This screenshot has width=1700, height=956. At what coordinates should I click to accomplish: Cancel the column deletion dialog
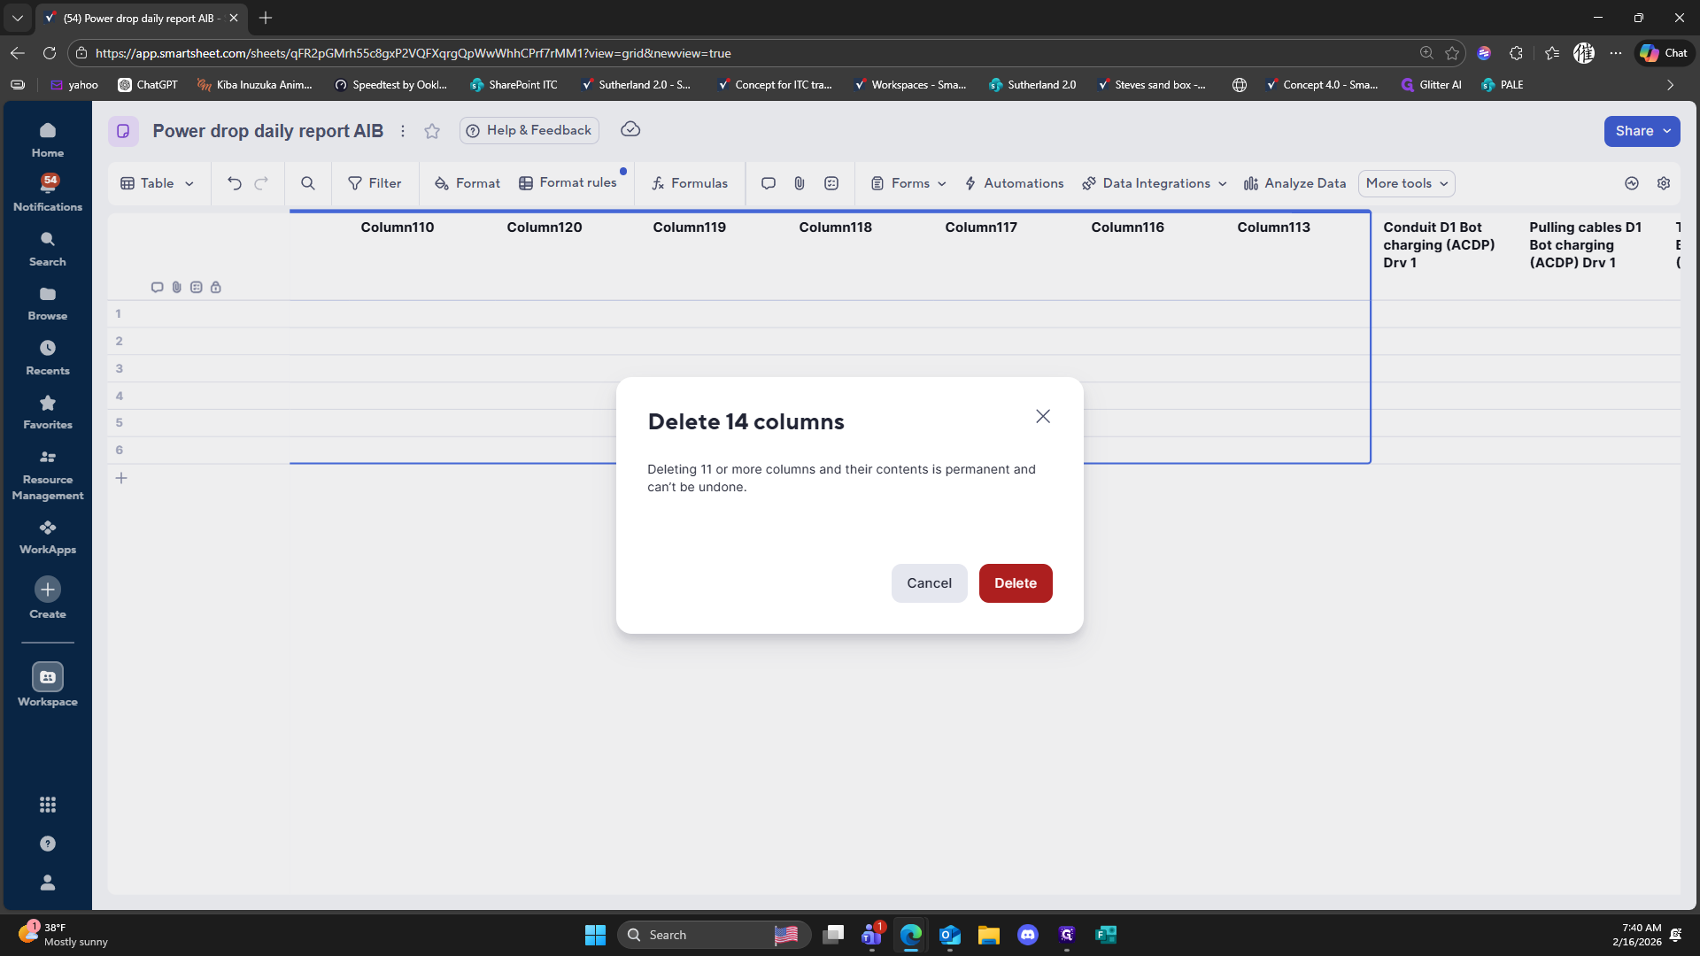click(929, 583)
